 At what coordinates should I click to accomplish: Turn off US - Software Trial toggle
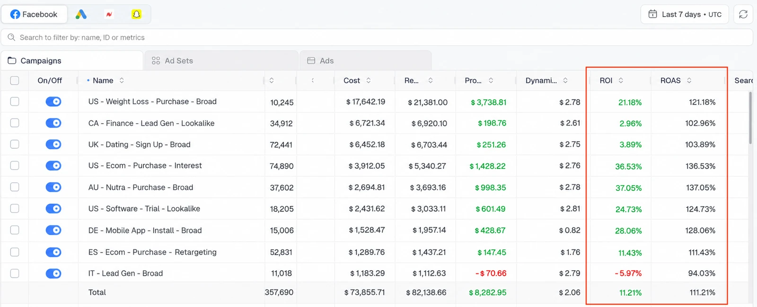click(53, 208)
